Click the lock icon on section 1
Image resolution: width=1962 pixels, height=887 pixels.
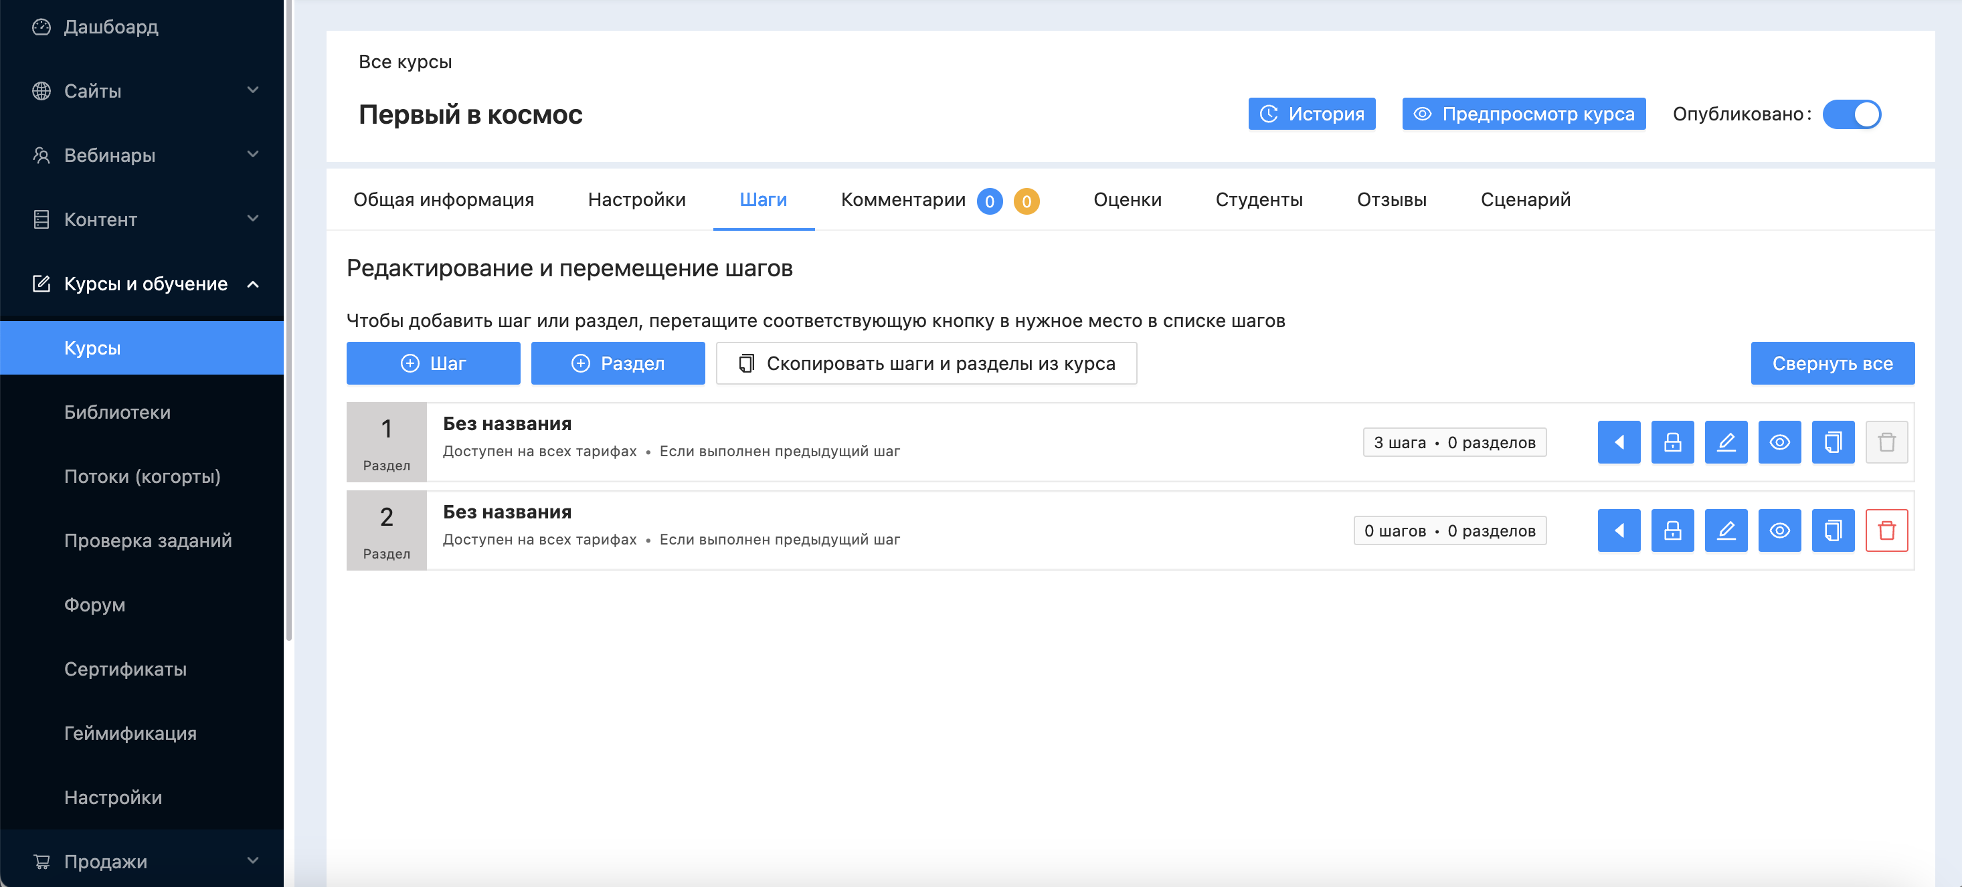(x=1672, y=441)
